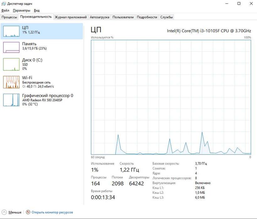Screen dimensions: 257x219
Task: Switch to the Подробности tab
Action: coord(147,17)
